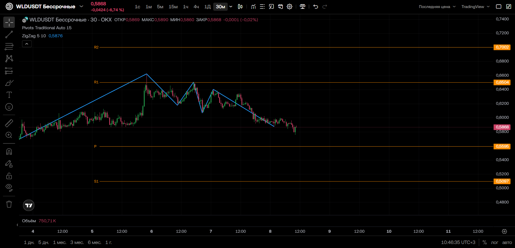Select the active 30м timeframe
This screenshot has width=515, height=248.
tap(220, 7)
